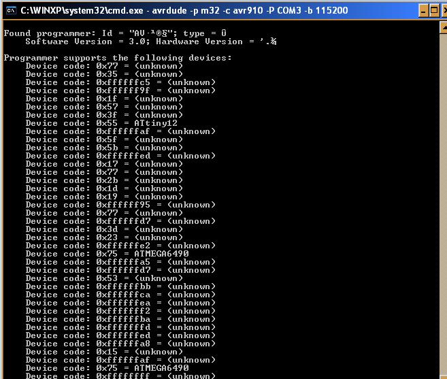Open the cmd.exe system menu icon
447x379 pixels.
pos(11,11)
